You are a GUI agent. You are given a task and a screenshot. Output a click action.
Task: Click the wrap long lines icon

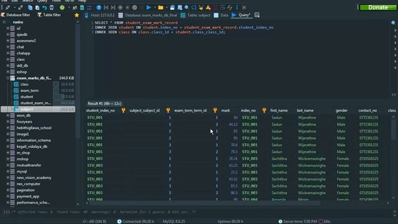[x=223, y=7]
